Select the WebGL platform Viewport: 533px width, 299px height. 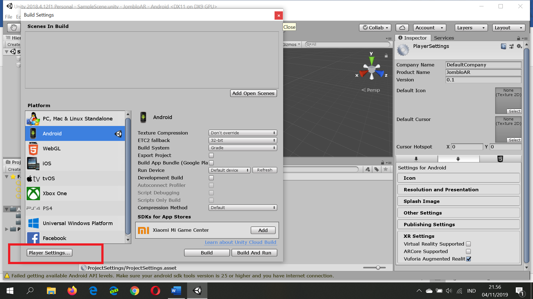[x=75, y=148]
